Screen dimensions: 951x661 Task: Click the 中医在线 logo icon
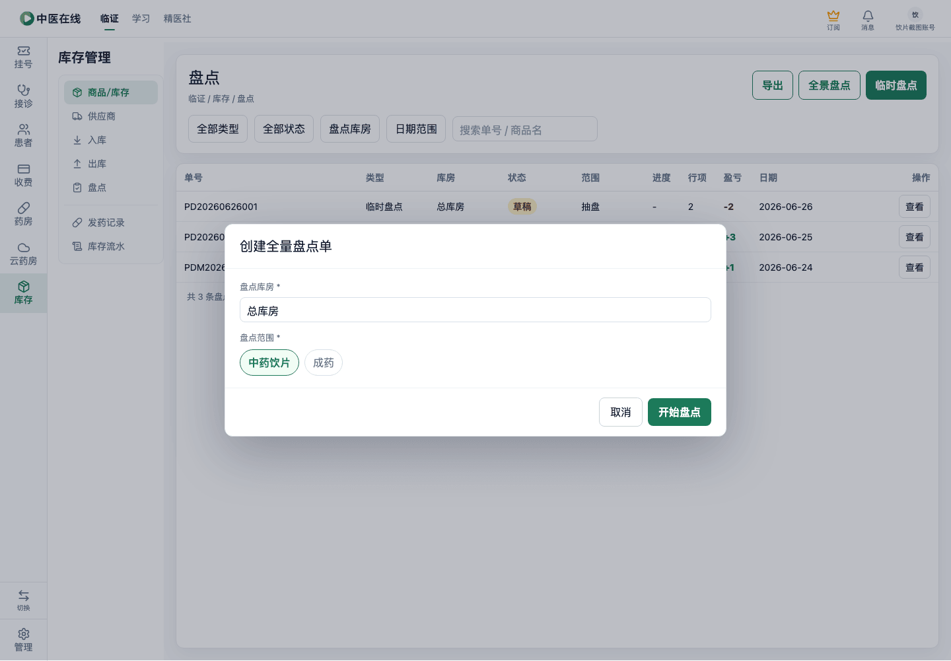(27, 18)
